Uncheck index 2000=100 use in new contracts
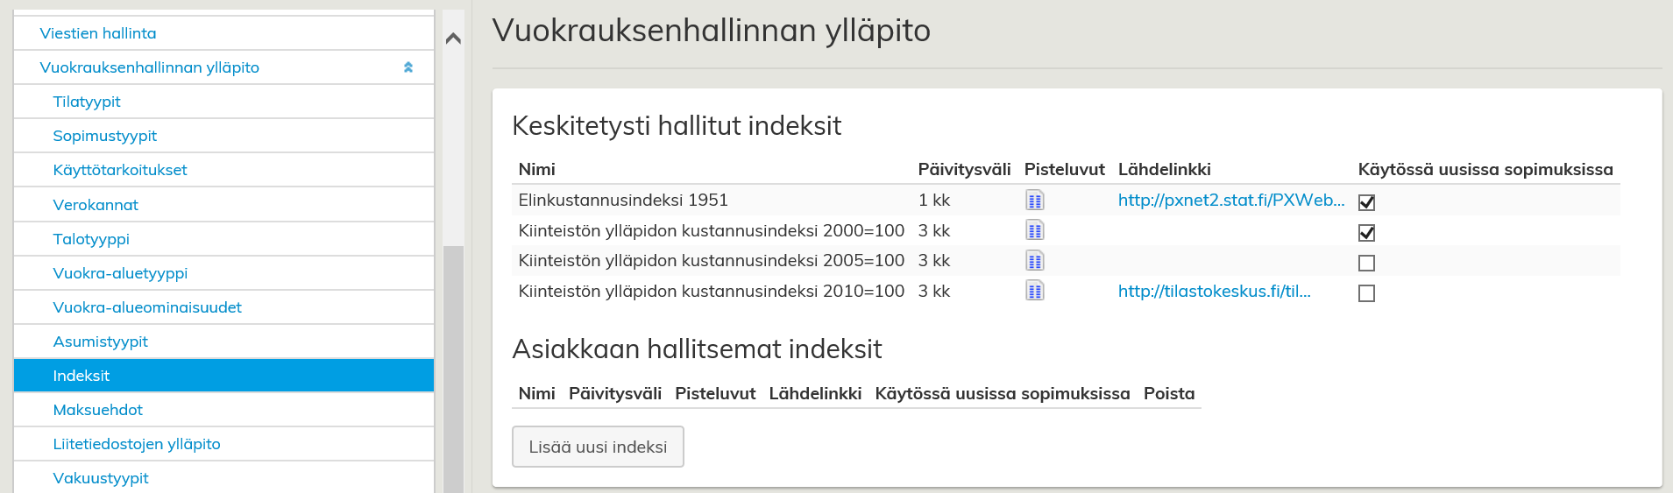This screenshot has height=493, width=1673. [x=1366, y=233]
